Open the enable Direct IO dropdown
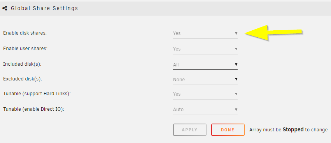331x143 pixels. (x=205, y=110)
